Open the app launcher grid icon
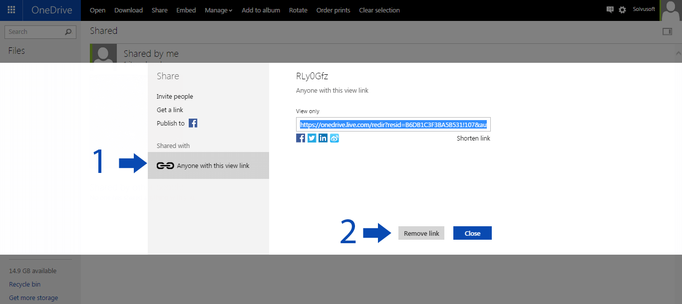The width and height of the screenshot is (682, 304). tap(11, 10)
